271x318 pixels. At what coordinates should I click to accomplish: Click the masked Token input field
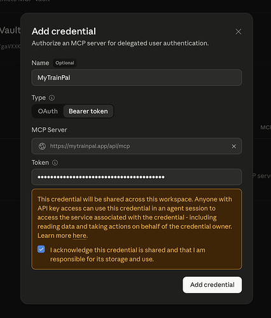point(137,177)
